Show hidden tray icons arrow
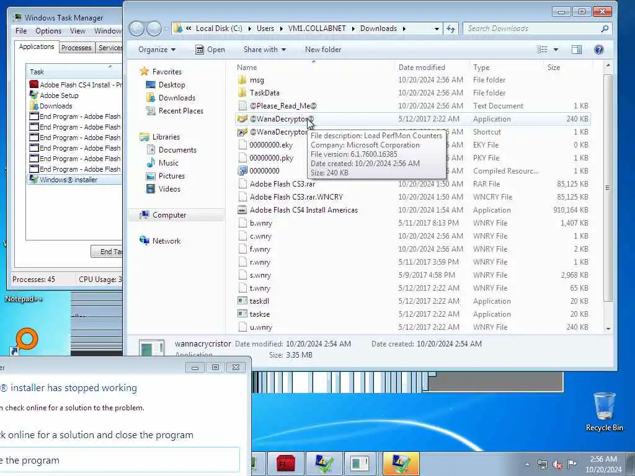 [x=527, y=464]
